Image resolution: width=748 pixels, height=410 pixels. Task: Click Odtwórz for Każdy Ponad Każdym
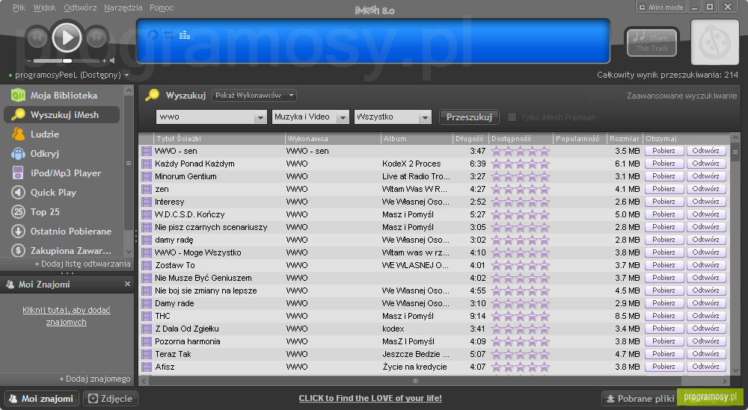coord(706,164)
